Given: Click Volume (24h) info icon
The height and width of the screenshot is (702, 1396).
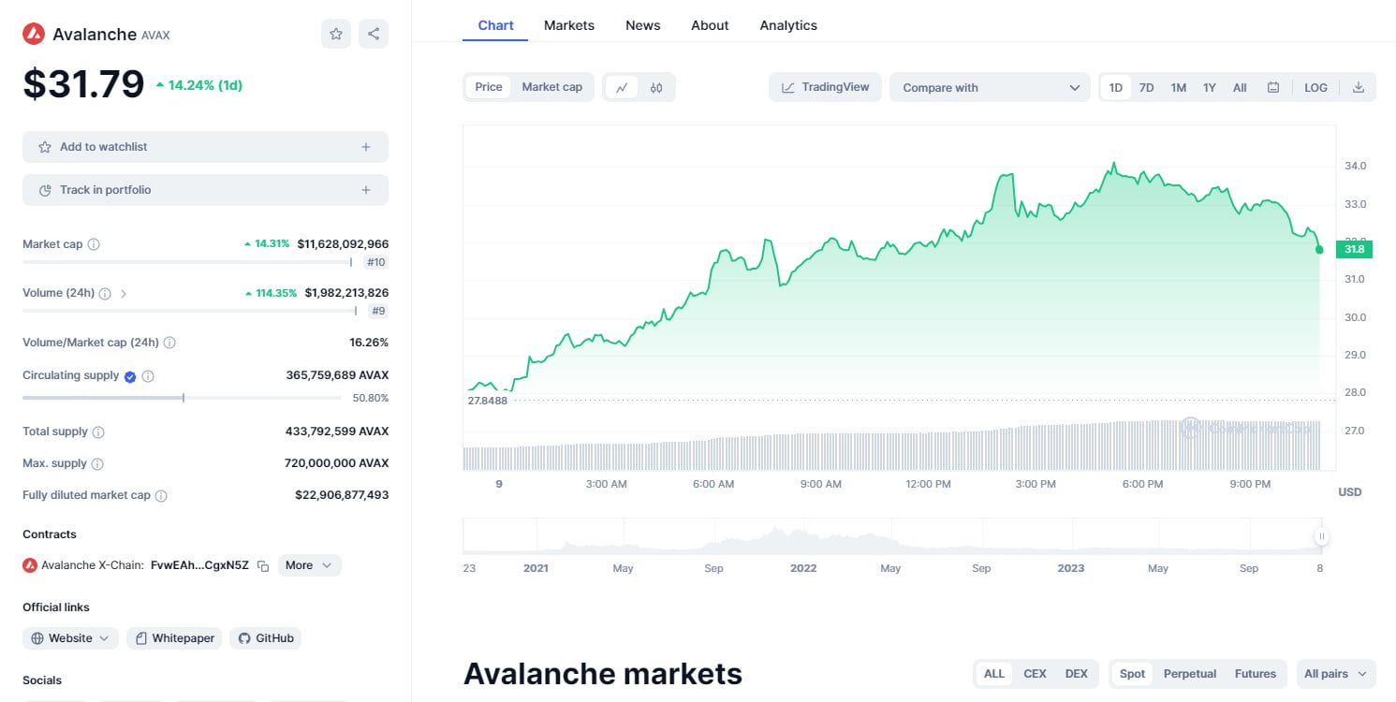Looking at the screenshot, I should point(105,293).
